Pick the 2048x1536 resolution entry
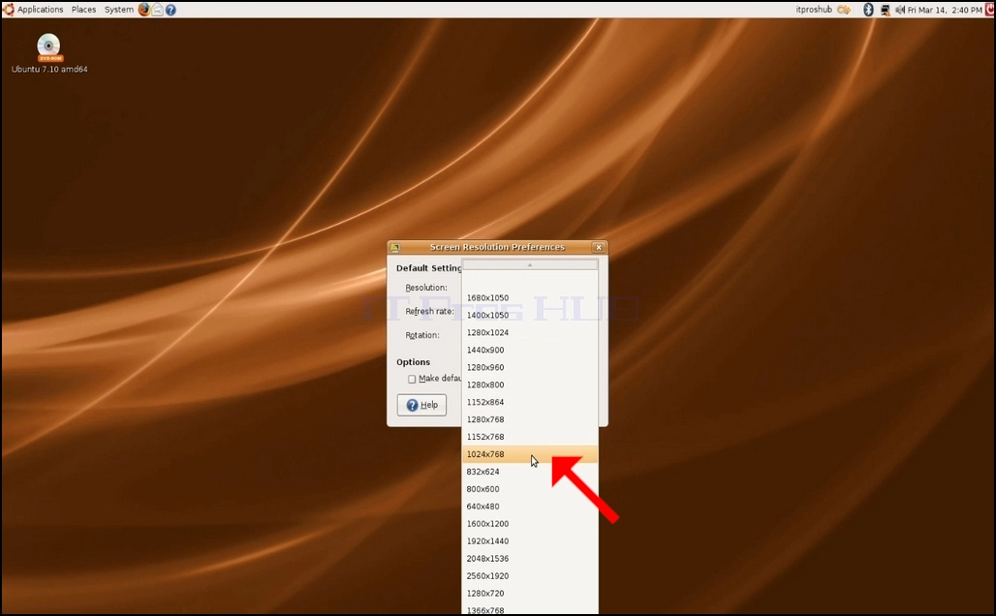The width and height of the screenshot is (996, 616). click(x=530, y=559)
